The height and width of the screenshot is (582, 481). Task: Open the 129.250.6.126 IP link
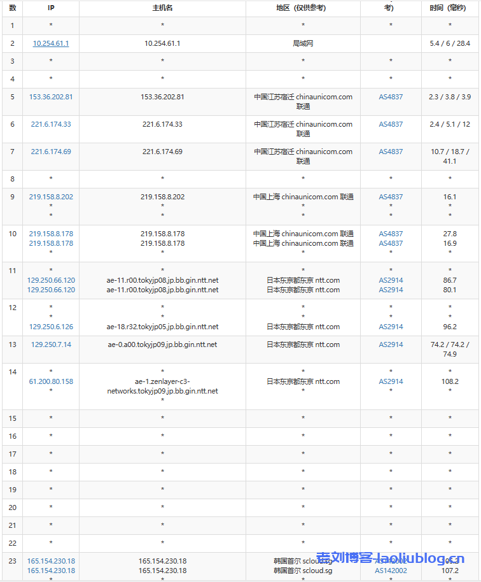click(x=51, y=327)
